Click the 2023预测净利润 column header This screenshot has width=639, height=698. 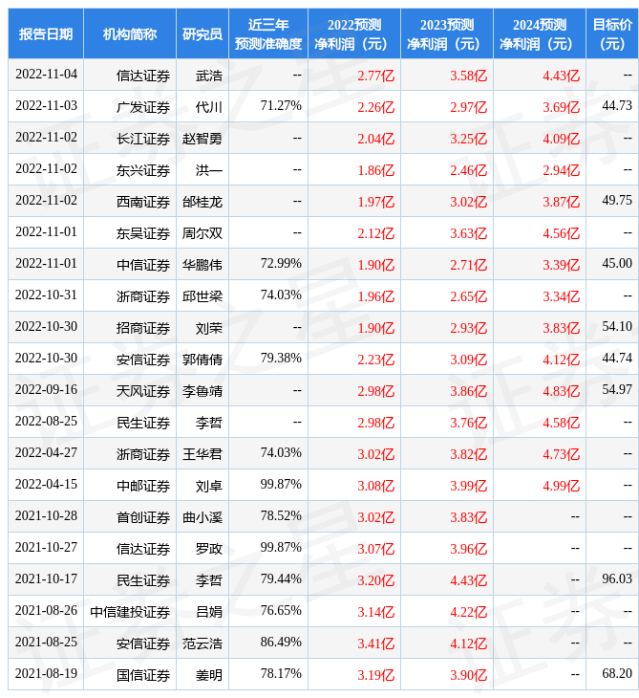coord(447,33)
